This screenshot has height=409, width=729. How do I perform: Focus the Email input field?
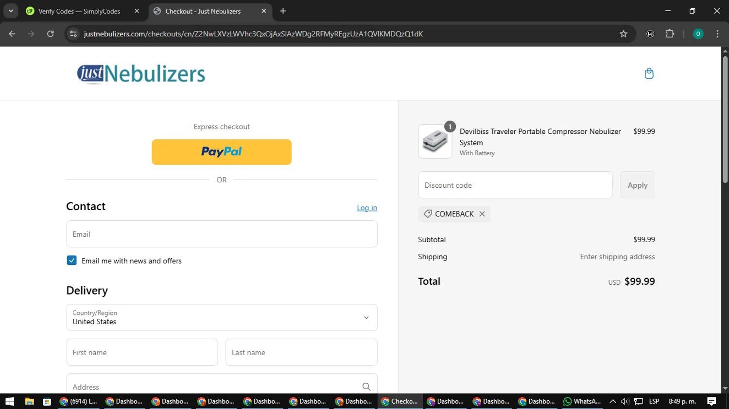pos(222,234)
